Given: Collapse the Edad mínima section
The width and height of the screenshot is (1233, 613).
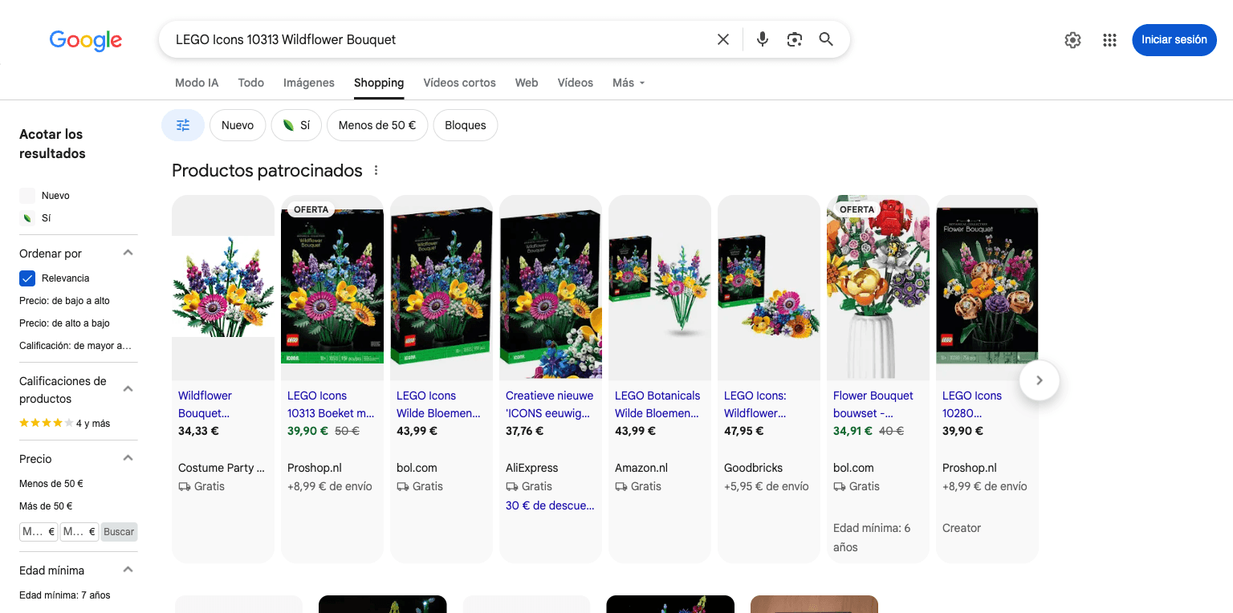Looking at the screenshot, I should coord(128,570).
